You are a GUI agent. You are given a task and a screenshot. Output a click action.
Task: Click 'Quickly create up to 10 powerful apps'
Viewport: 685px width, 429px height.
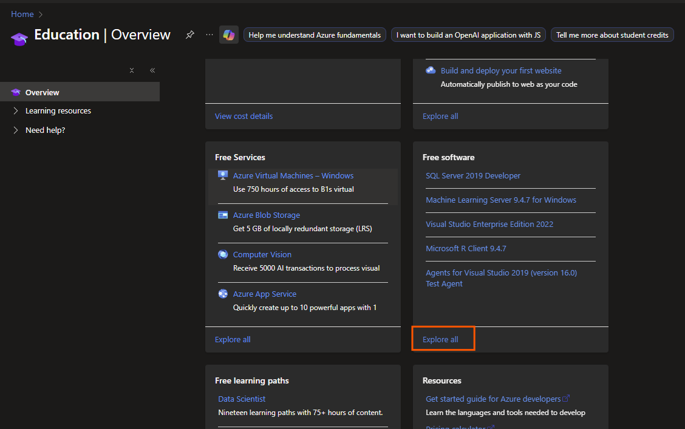[304, 308]
